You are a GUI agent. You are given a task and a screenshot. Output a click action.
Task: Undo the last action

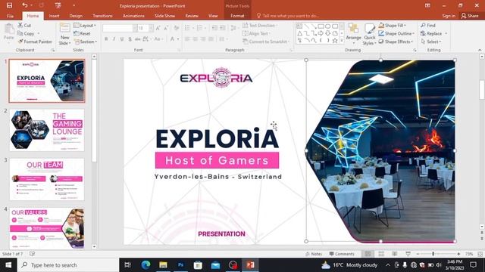pos(24,5)
